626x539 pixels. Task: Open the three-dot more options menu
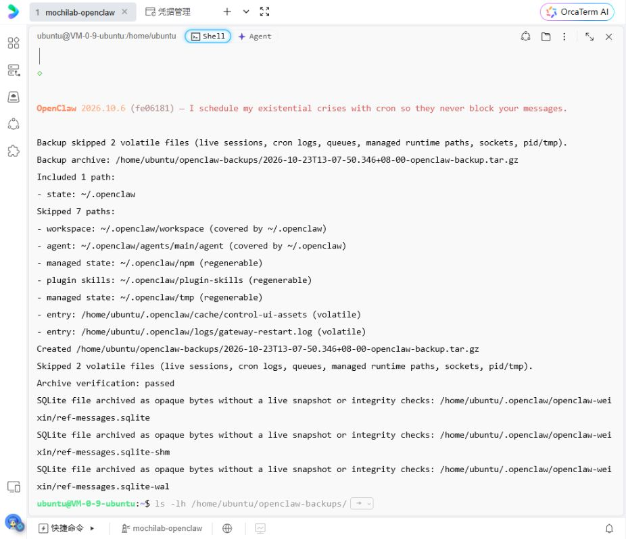pos(564,36)
